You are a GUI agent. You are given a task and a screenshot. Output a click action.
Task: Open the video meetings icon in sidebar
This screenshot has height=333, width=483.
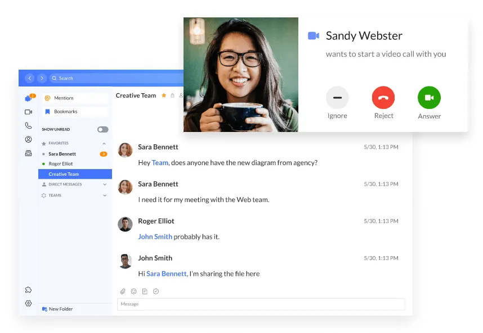[28, 112]
